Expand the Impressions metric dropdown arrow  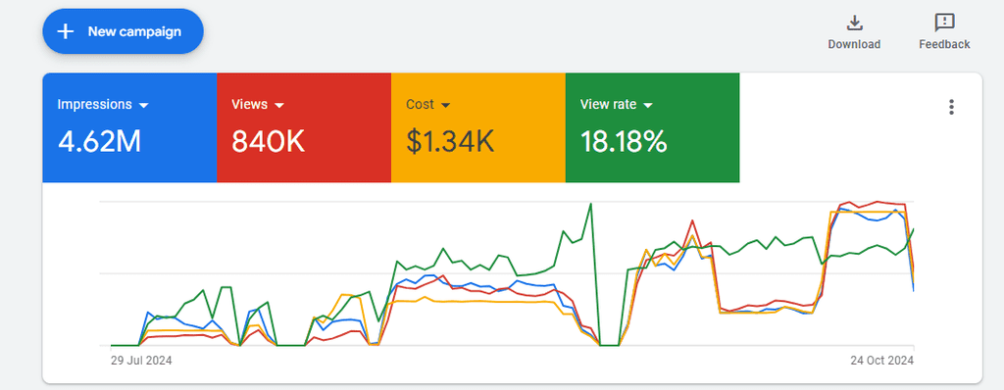pos(143,105)
